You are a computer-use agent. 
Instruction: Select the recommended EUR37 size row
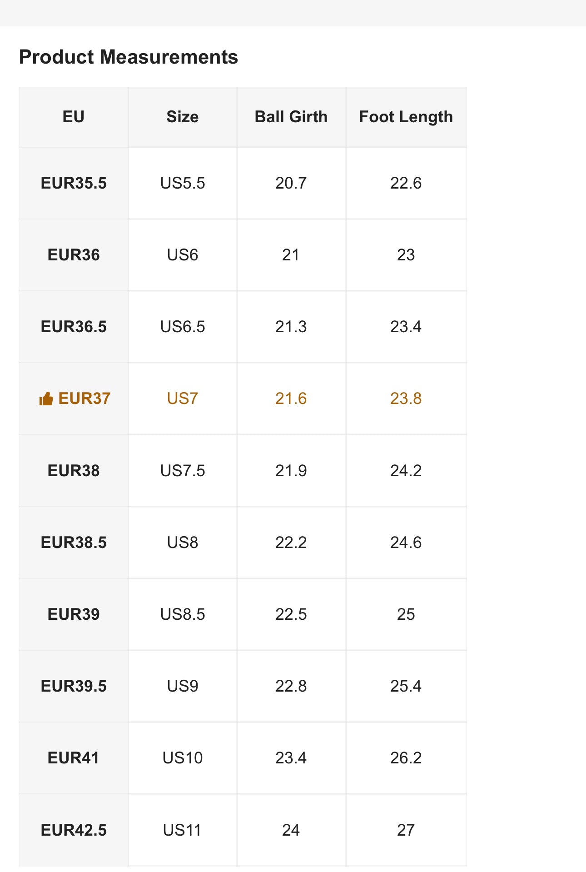tap(84, 399)
